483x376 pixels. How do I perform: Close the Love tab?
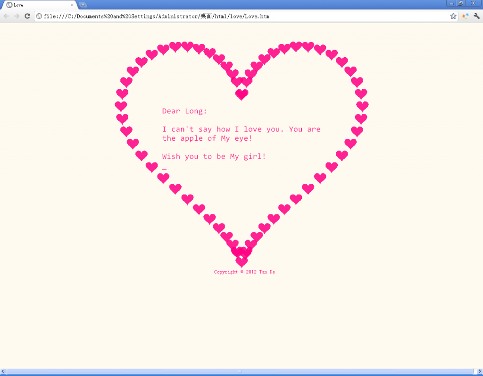(x=72, y=5)
